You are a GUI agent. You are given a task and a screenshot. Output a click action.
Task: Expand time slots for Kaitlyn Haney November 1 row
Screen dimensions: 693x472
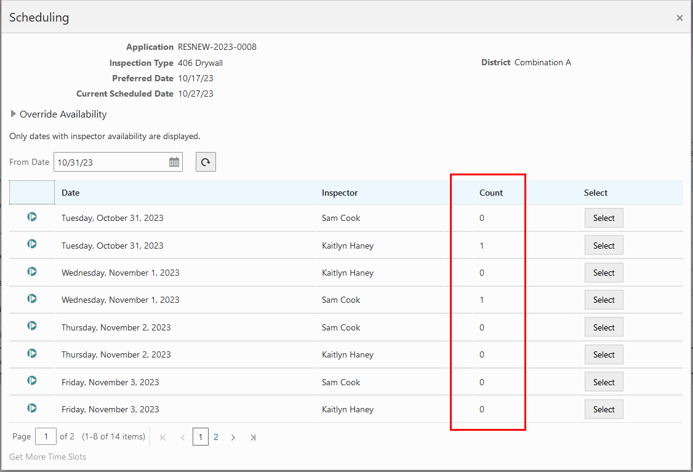[32, 271]
